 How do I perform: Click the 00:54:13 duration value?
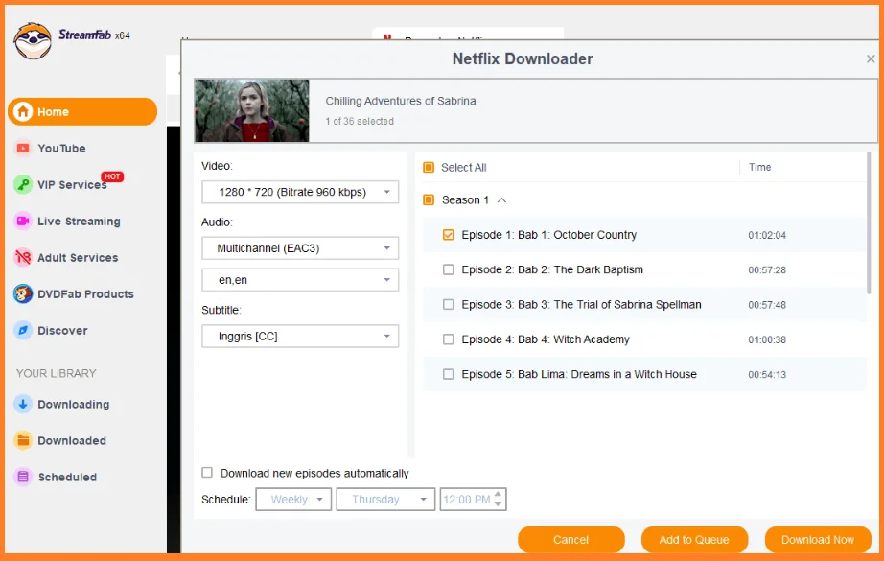coord(767,374)
